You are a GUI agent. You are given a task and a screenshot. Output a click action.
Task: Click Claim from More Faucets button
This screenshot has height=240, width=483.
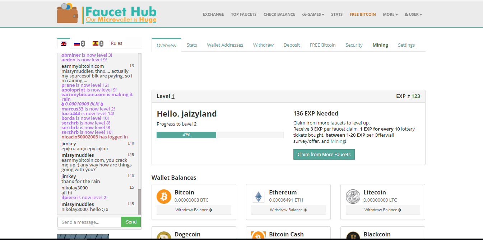[x=324, y=154]
